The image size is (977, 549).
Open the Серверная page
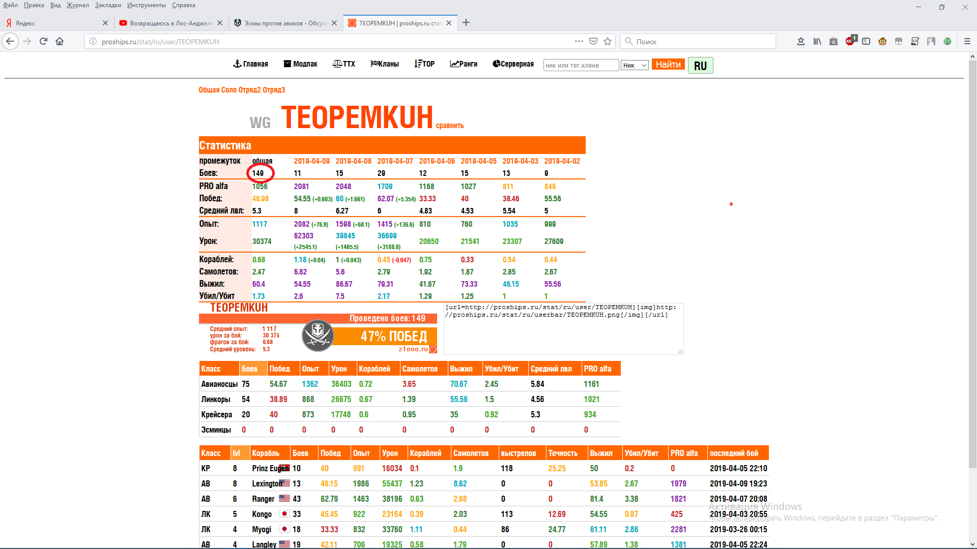click(x=513, y=64)
